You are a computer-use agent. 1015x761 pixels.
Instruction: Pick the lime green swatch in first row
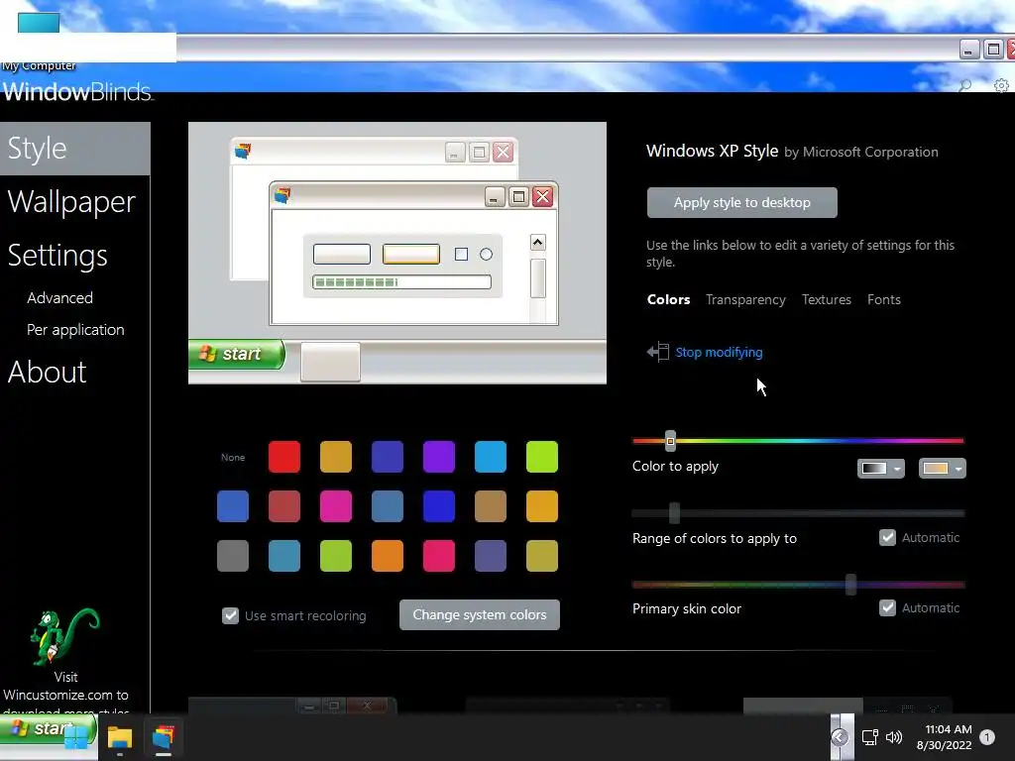(x=542, y=457)
